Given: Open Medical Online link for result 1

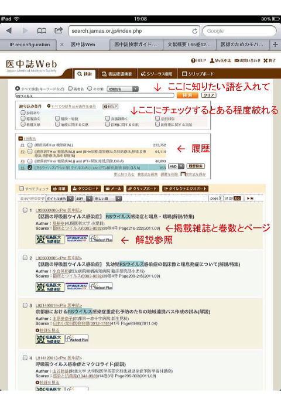Looking at the screenshot, I should pos(77,238).
